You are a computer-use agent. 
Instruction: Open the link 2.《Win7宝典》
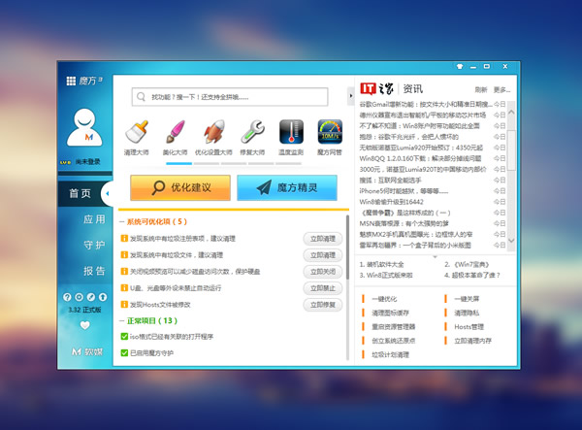tap(467, 264)
